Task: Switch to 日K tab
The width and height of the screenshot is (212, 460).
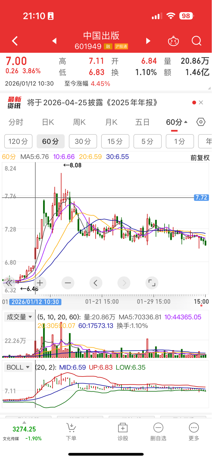Action: 48,122
